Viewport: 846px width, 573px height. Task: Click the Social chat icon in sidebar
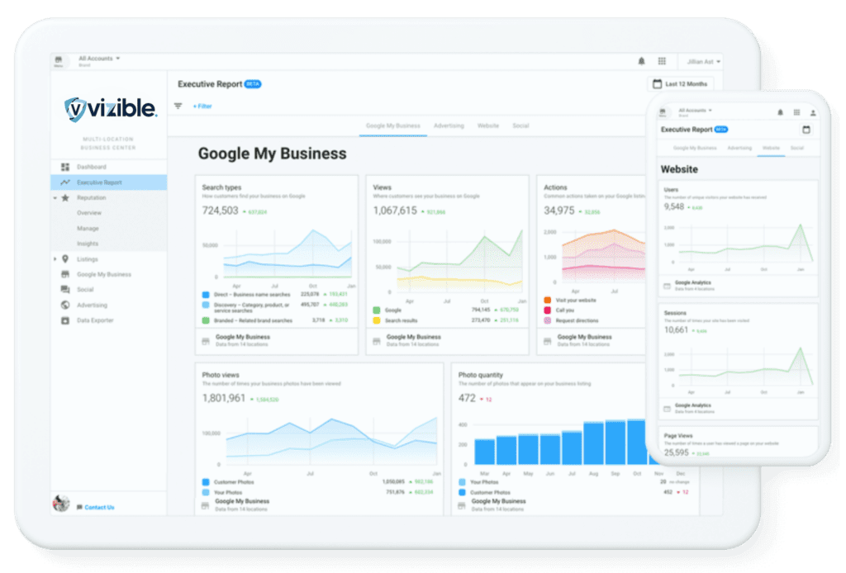65,290
